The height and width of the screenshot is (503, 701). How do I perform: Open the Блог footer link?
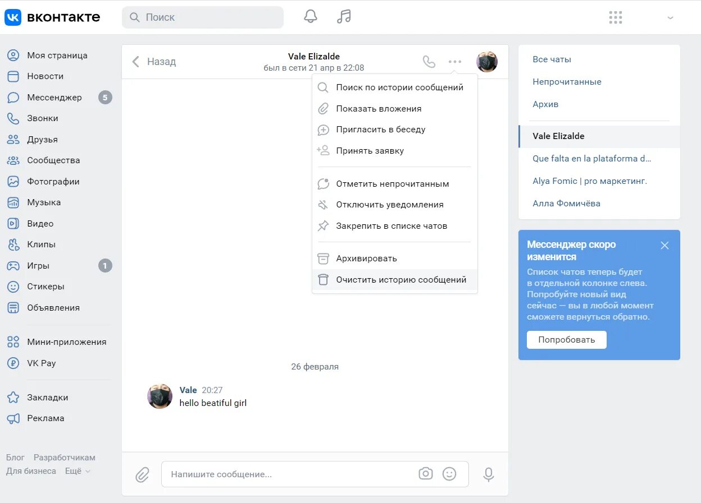(x=16, y=458)
